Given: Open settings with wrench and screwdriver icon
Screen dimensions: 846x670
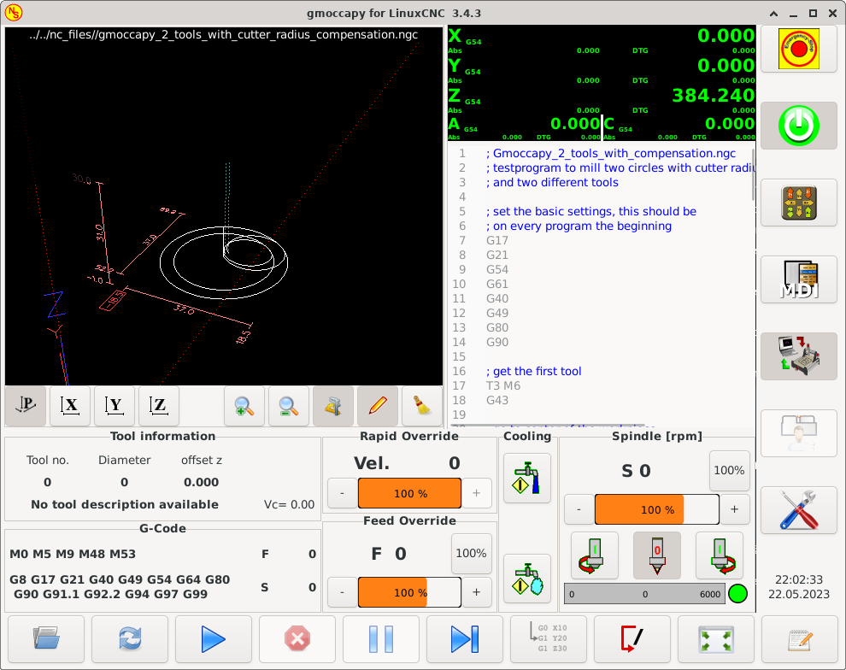Looking at the screenshot, I should point(798,510).
